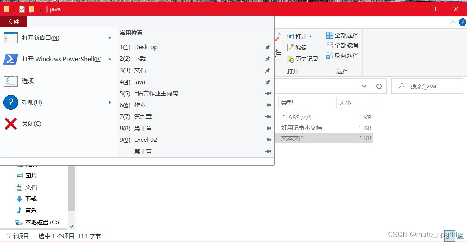Viewport: 467px width, 242px height.
Task: Pin 6(6) 作业 using its pin icon
Action: 267,105
